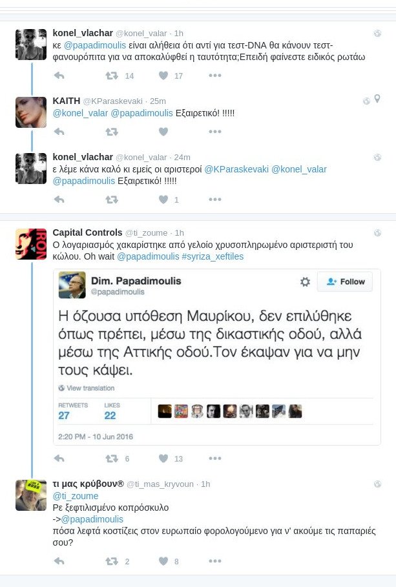
Task: Open more options on konel_vlachar's 24m tweet
Action: [214, 200]
